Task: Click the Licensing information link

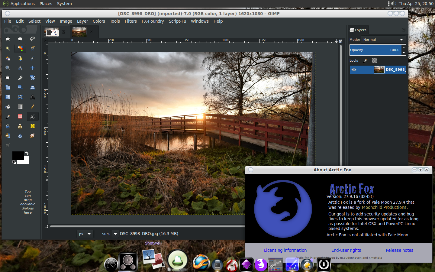Action: pyautogui.click(x=285, y=250)
